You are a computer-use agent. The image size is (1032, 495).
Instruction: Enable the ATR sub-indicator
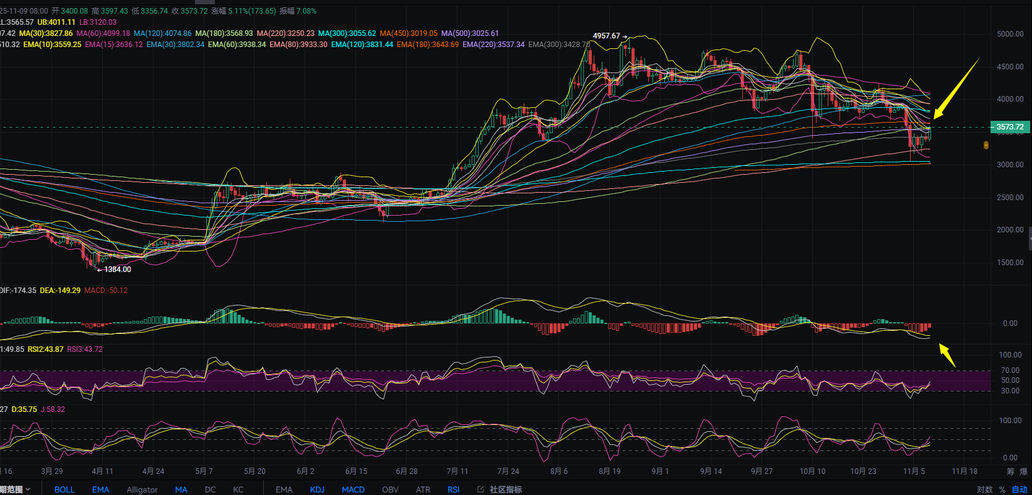point(423,489)
